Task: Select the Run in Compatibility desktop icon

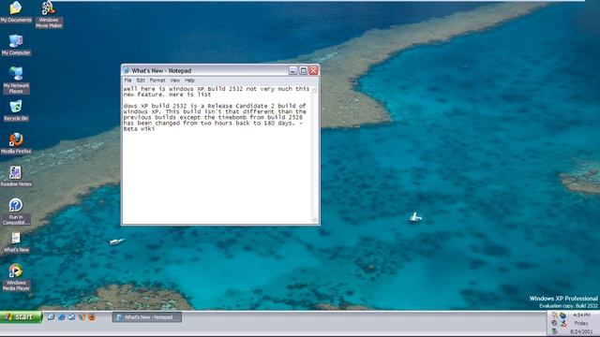Action: coord(16,212)
